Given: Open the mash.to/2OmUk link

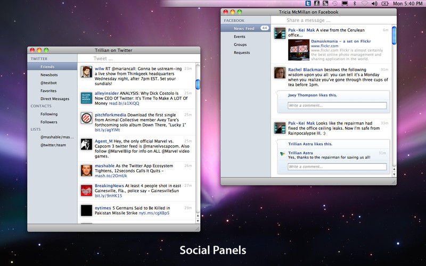Looking at the screenshot, I should tap(111, 176).
